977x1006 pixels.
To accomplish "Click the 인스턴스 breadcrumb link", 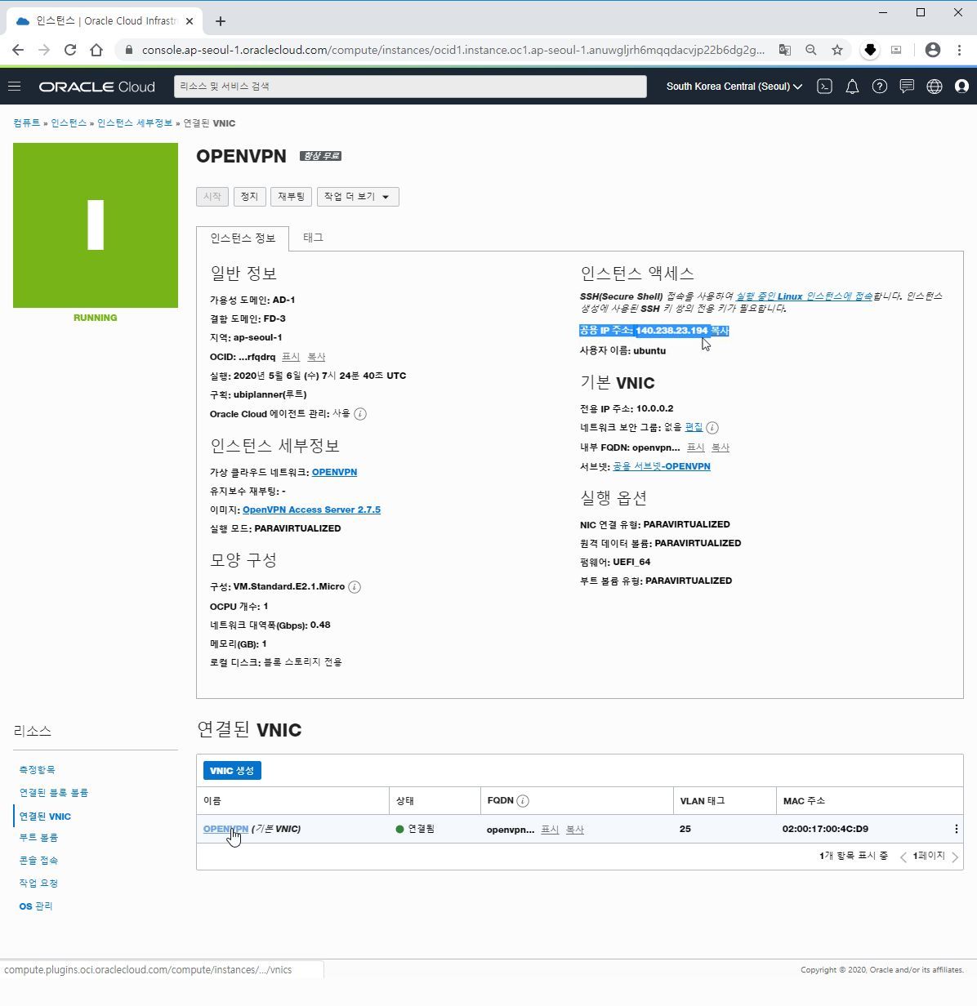I will click(69, 123).
